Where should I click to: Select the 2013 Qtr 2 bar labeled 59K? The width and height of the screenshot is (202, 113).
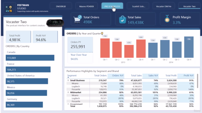[x=117, y=50]
